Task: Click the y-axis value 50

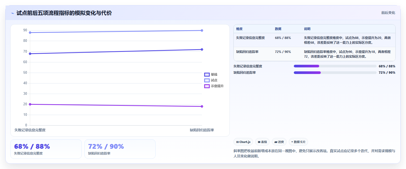Action: (x=25, y=72)
